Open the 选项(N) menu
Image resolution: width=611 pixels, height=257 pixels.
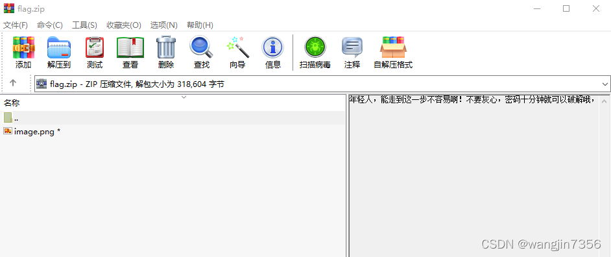click(164, 25)
